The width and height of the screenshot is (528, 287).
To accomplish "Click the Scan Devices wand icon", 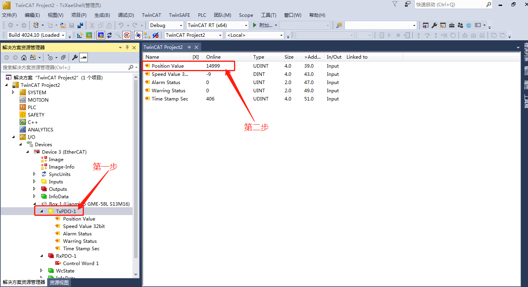I will pos(118,35).
